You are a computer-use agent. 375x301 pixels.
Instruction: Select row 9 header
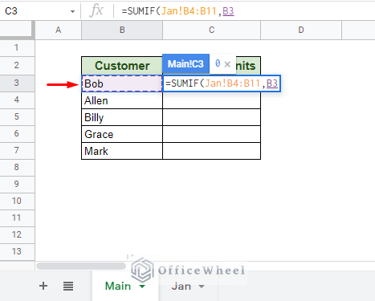click(17, 185)
